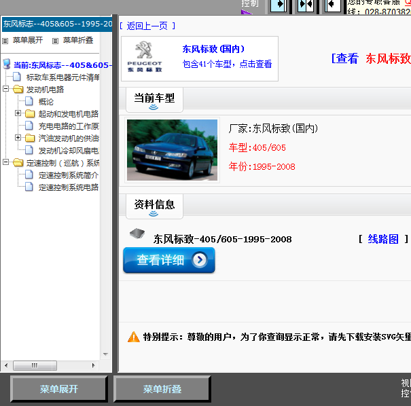The image size is (411, 406).
Task: Click the orange warning triangle icon
Action: click(x=133, y=337)
